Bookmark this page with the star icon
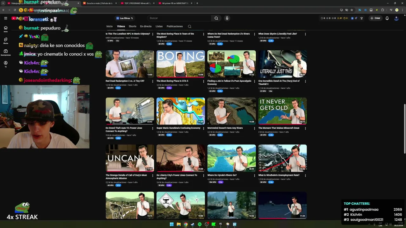Image resolution: width=406 pixels, height=228 pixels. pyautogui.click(x=352, y=10)
